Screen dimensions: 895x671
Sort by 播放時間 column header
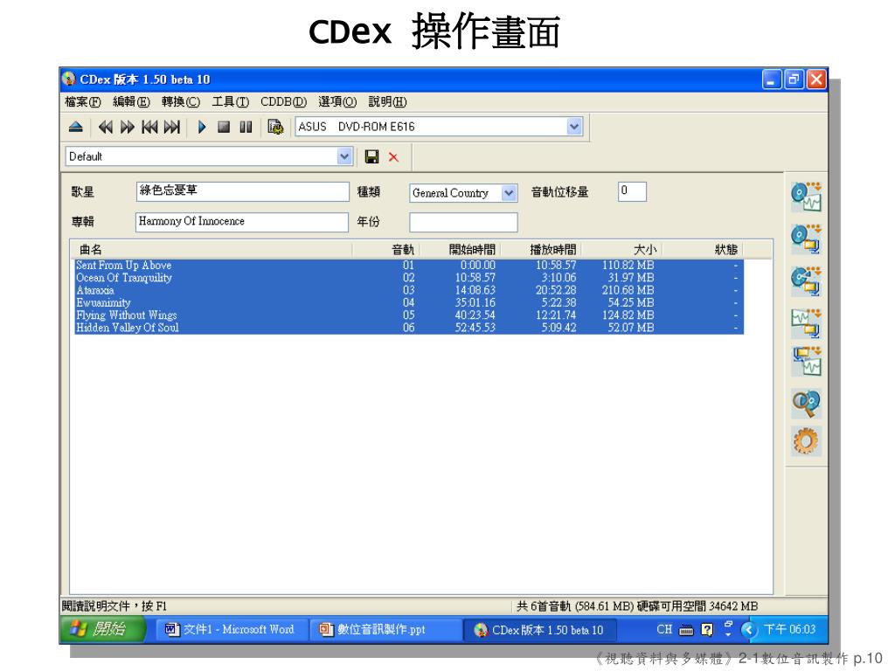[x=540, y=249]
